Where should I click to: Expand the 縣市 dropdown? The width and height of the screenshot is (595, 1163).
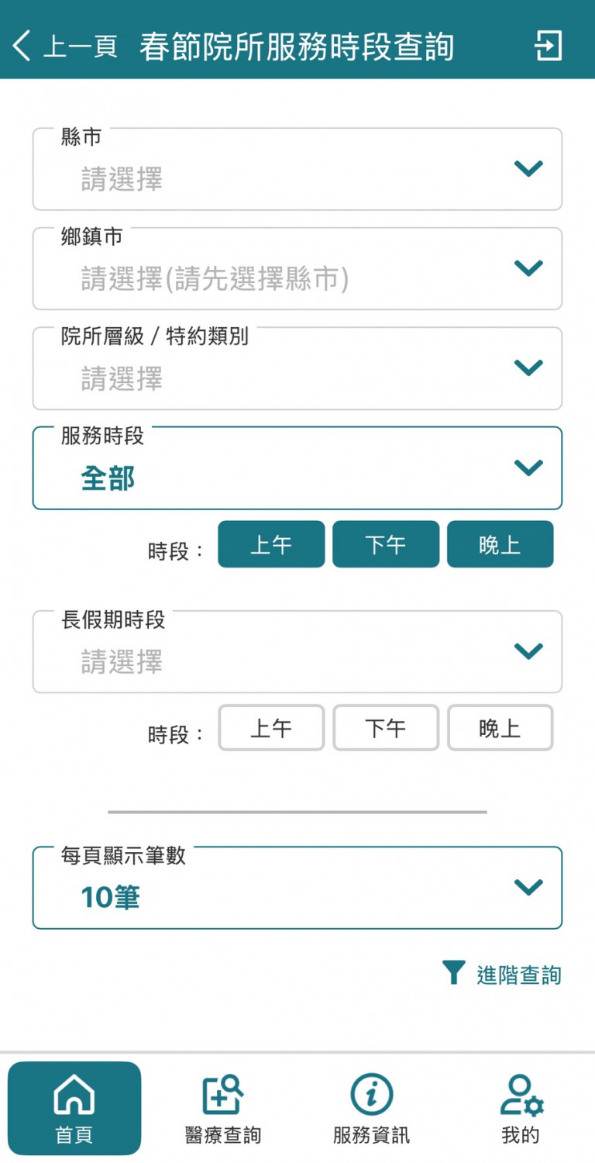297,169
